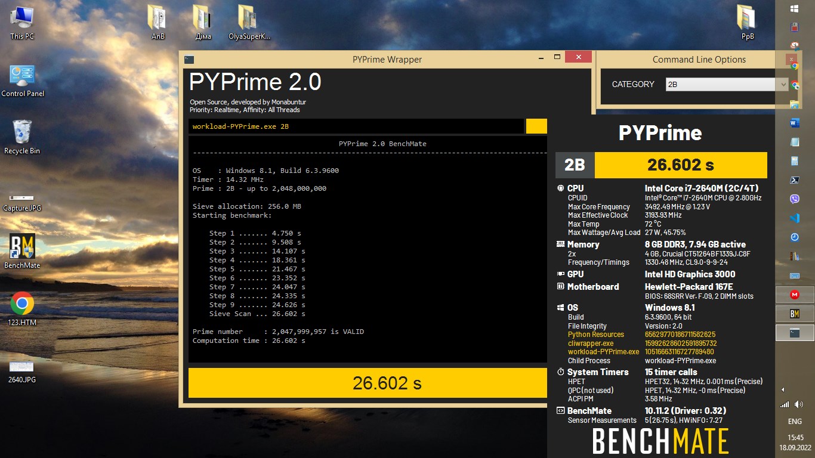Open the Control Panel desktop icon
The width and height of the screenshot is (815, 458).
click(23, 80)
